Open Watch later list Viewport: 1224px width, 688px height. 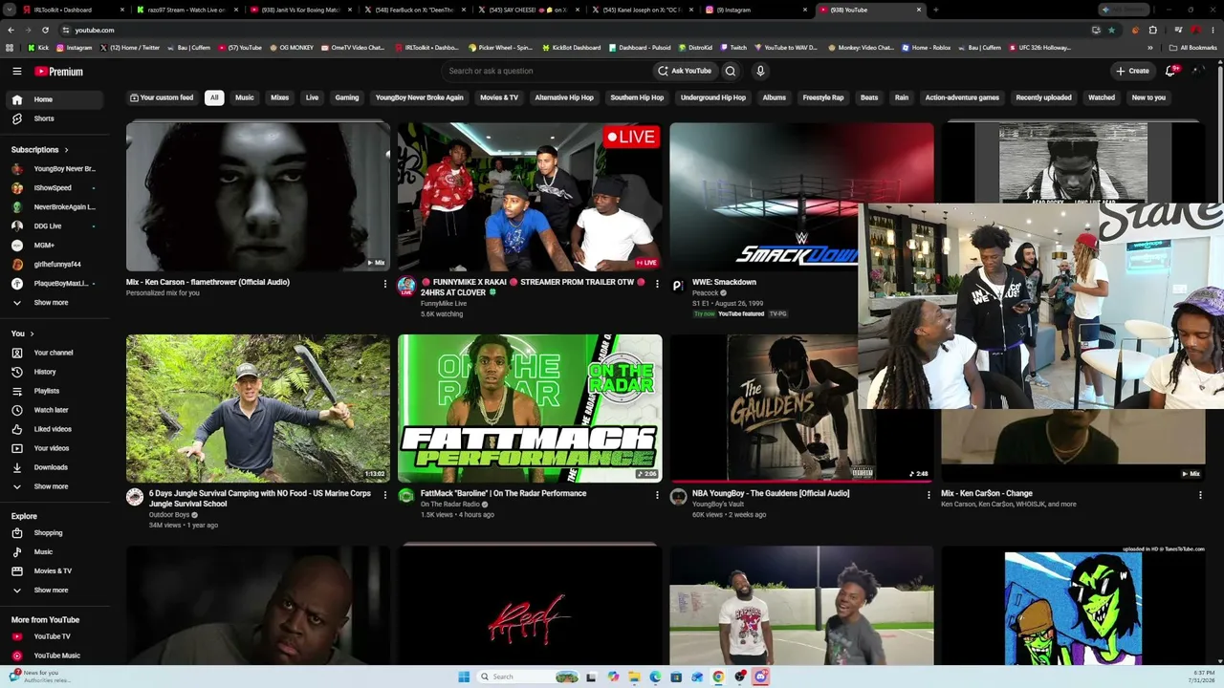tap(56, 410)
